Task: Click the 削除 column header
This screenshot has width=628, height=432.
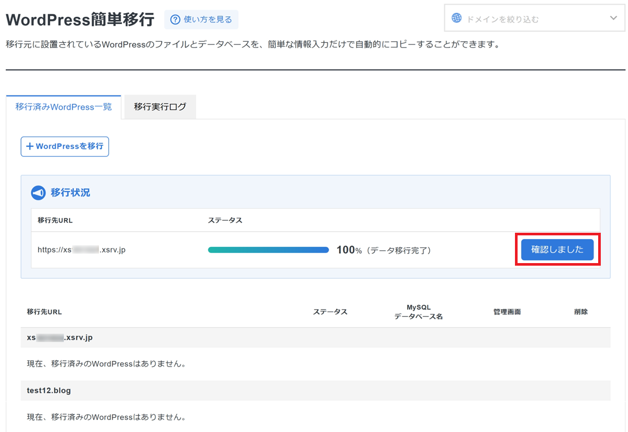Action: pyautogui.click(x=580, y=312)
